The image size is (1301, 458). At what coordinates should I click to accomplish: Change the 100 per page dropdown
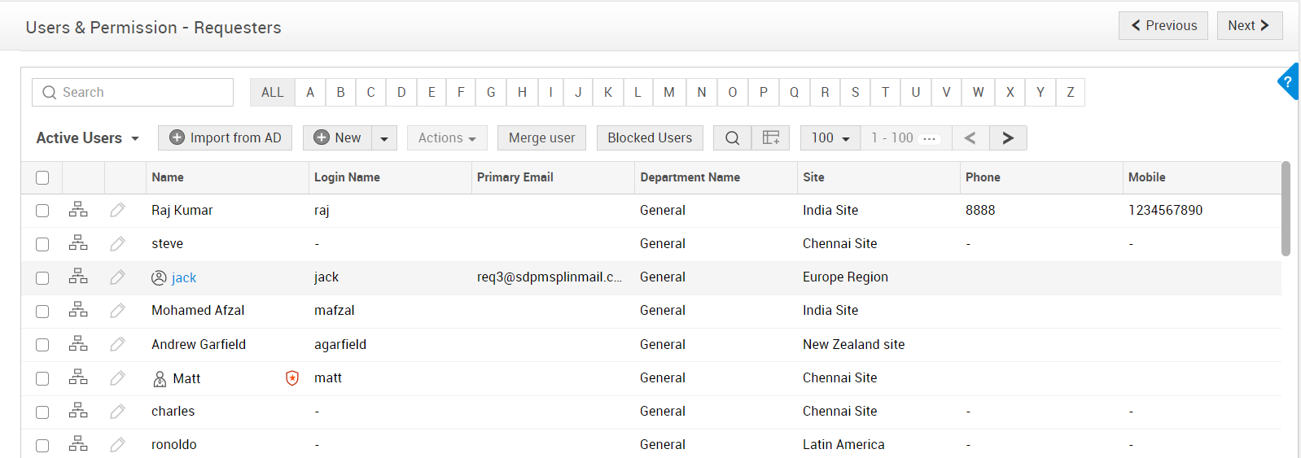830,138
